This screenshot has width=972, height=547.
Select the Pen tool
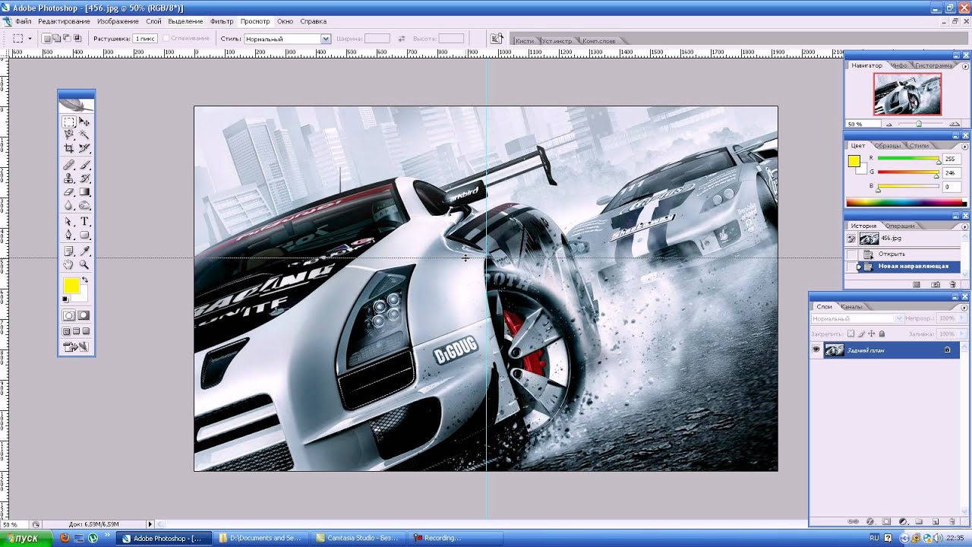pos(68,235)
